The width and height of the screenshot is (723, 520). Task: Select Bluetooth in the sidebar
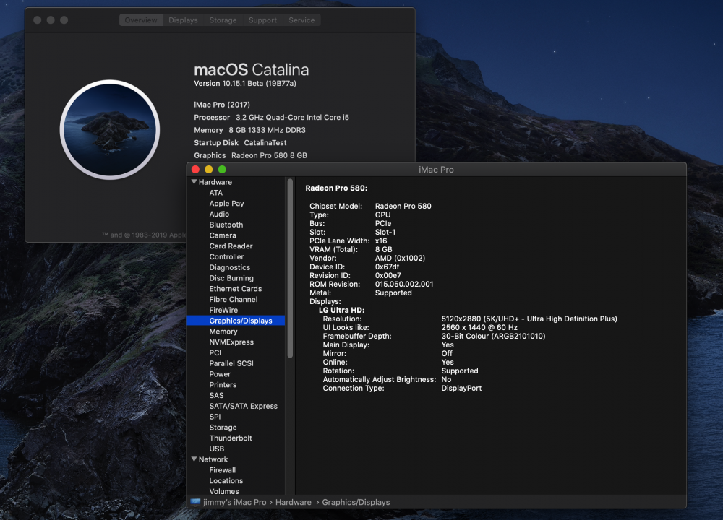[x=226, y=225]
